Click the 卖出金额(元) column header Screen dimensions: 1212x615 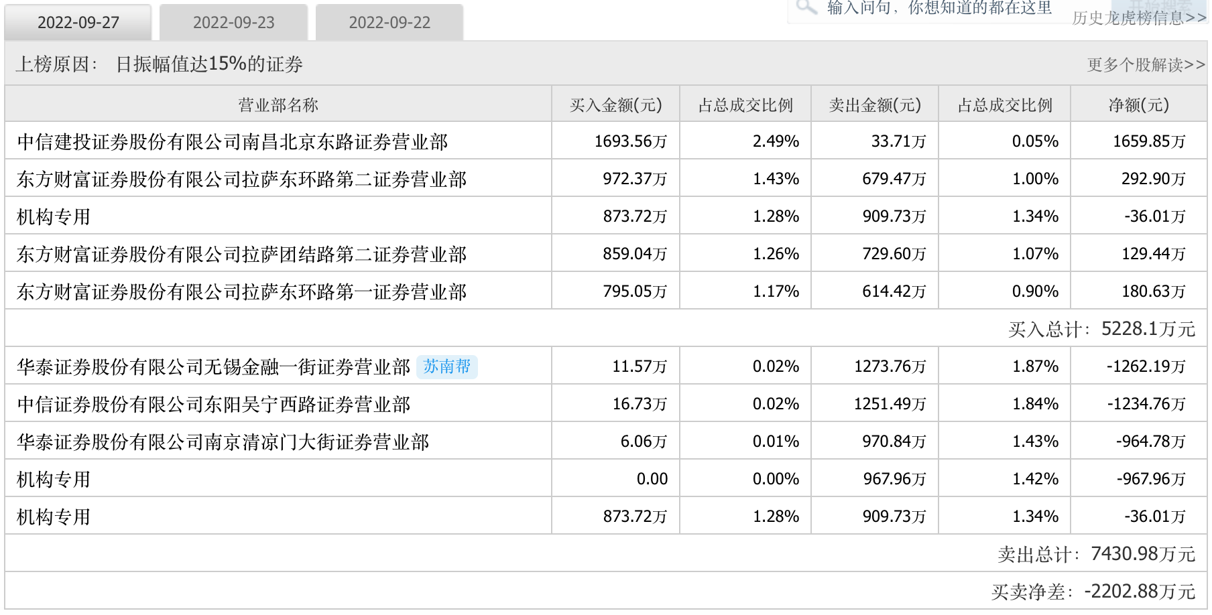point(874,105)
